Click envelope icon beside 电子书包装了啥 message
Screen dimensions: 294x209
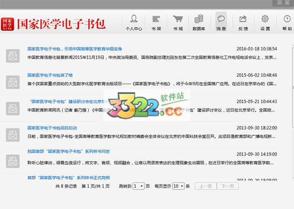(13, 82)
